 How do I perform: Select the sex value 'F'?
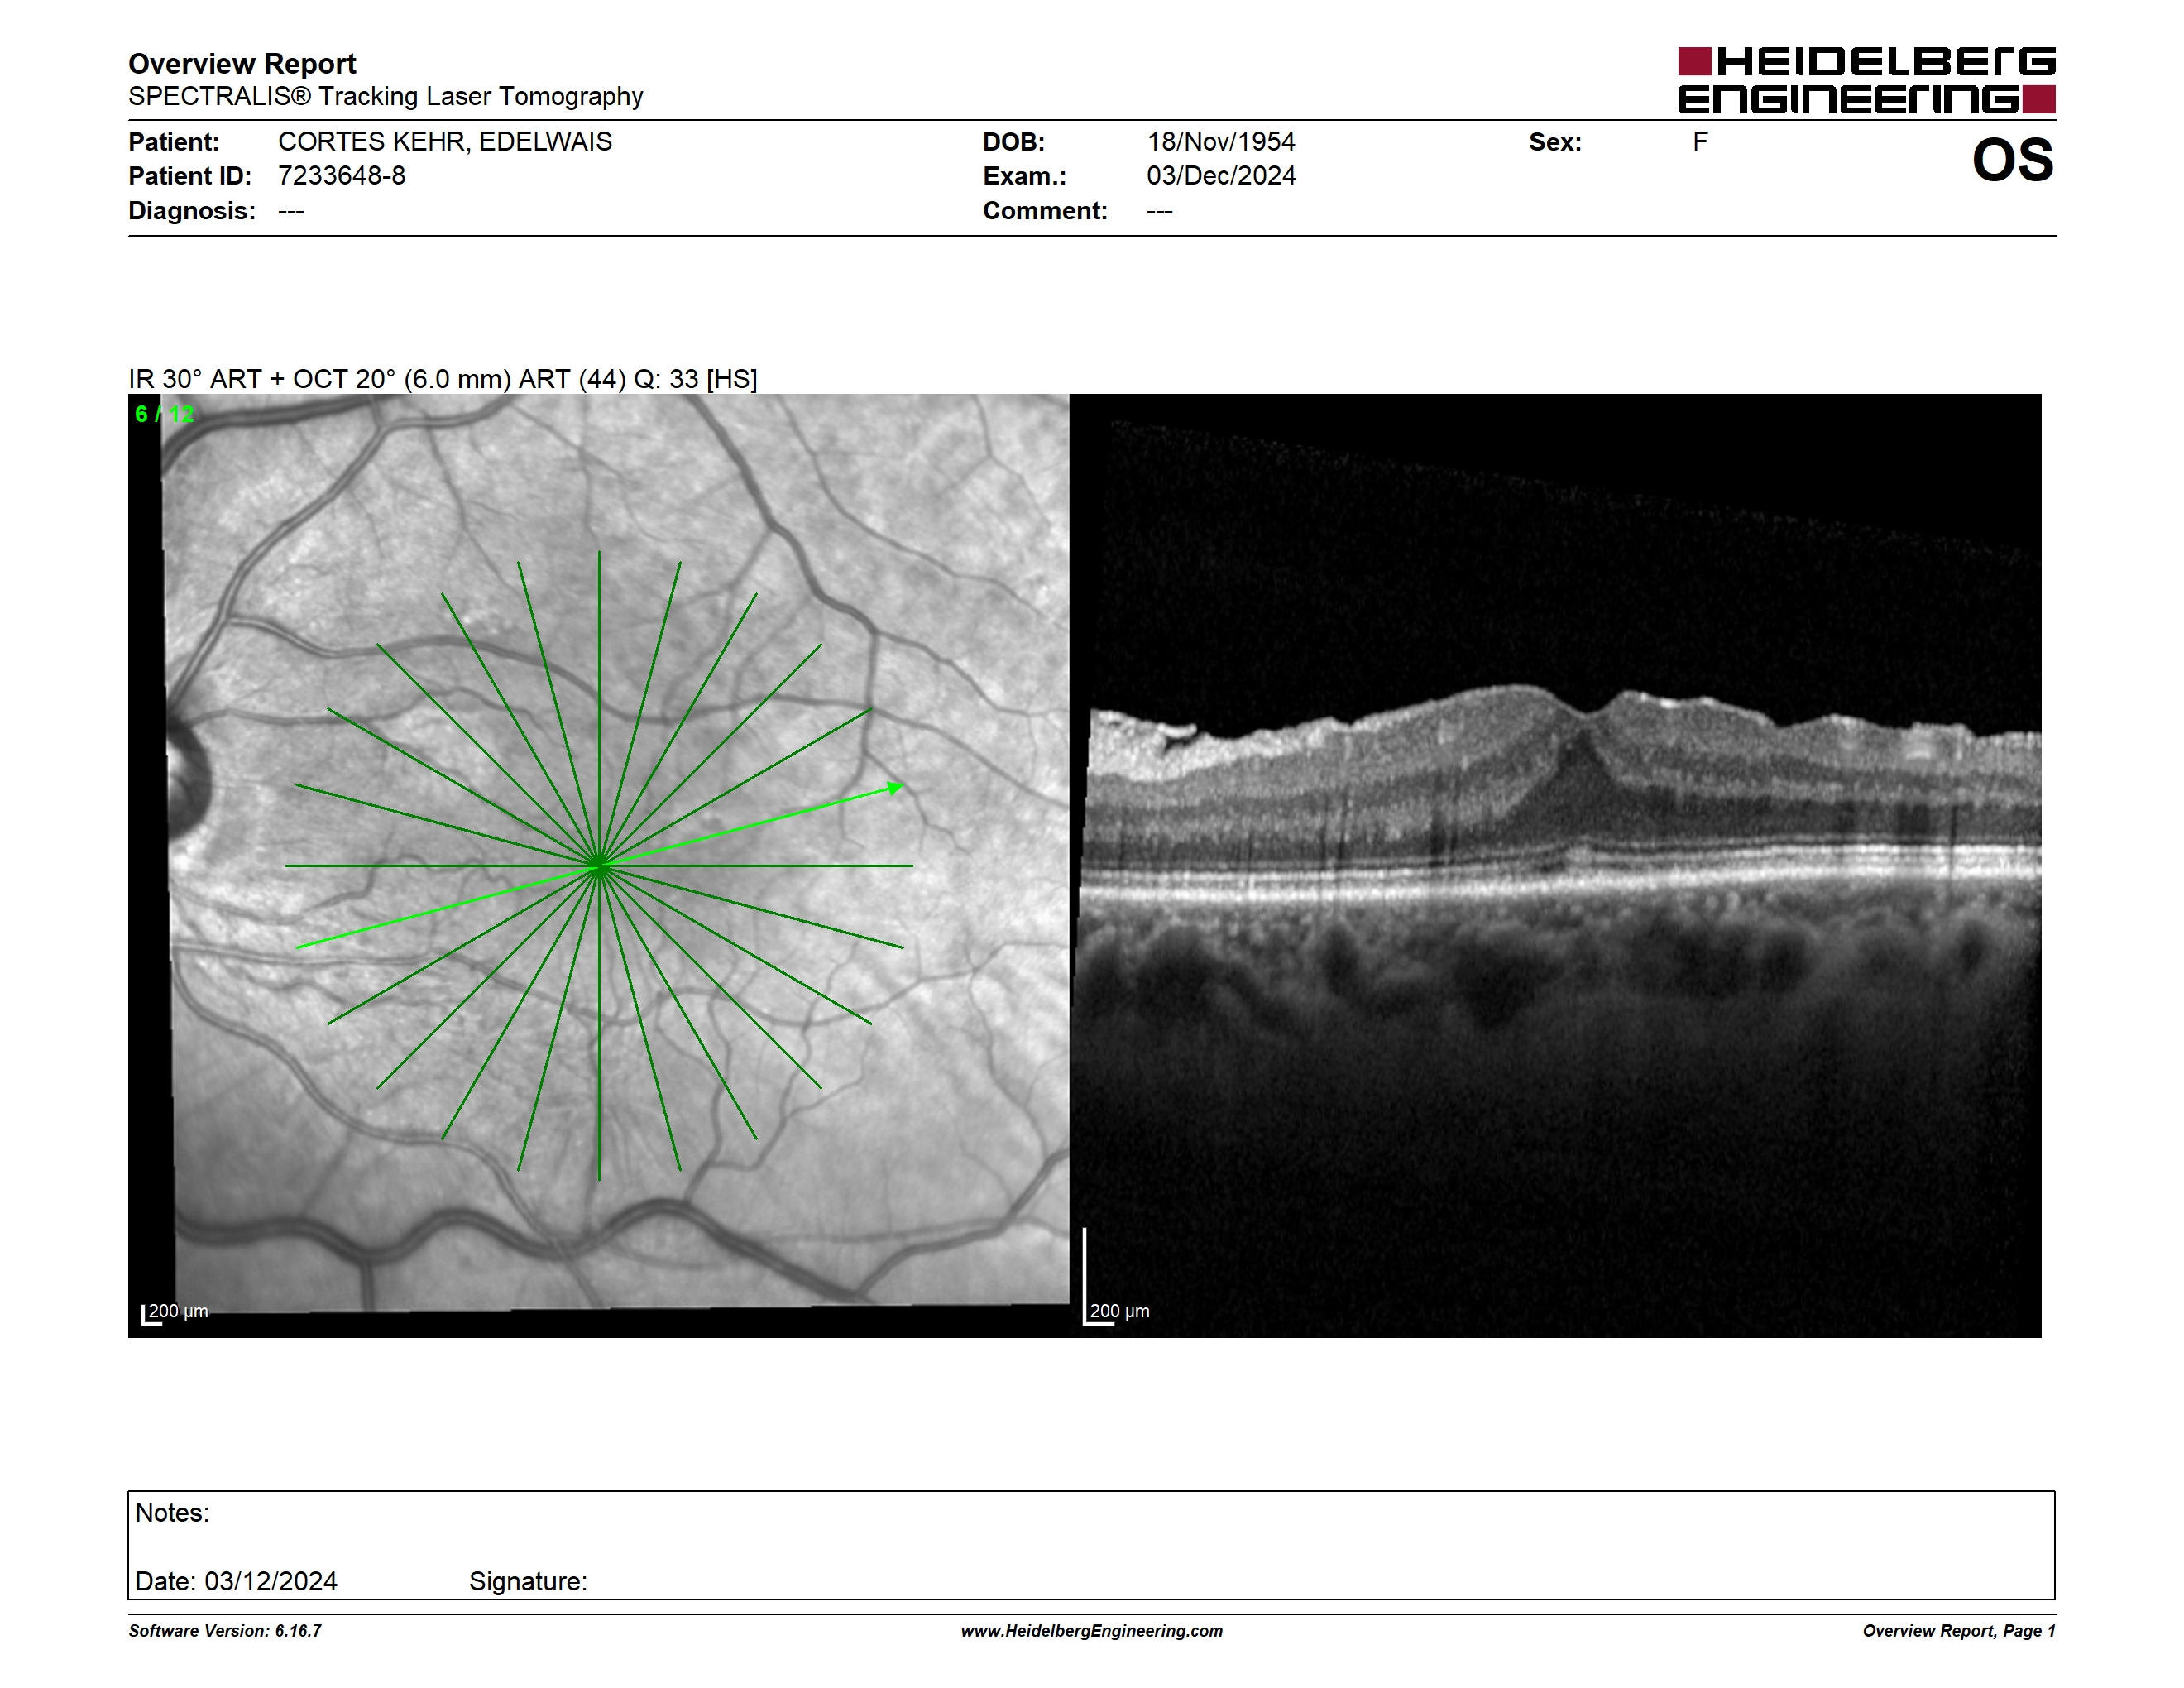[1700, 142]
